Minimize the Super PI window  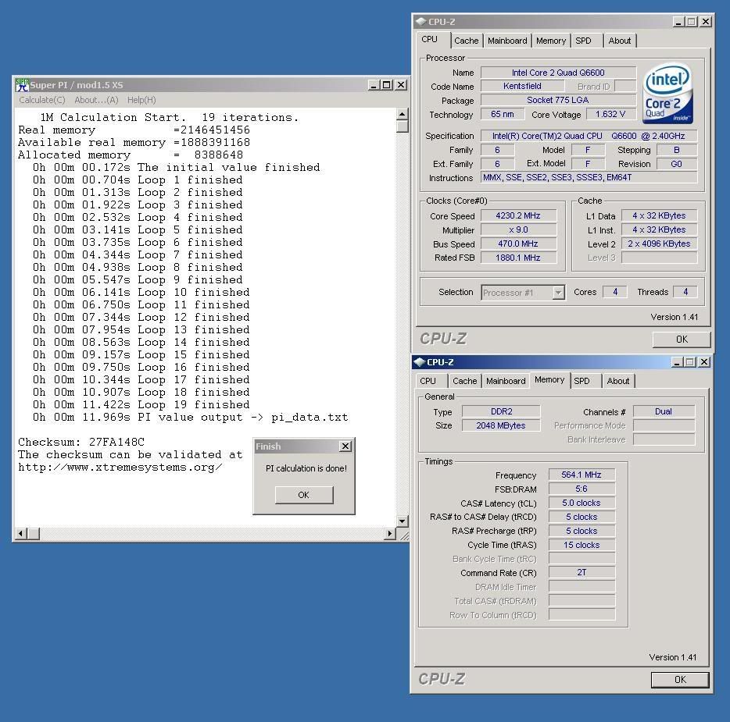(x=374, y=85)
